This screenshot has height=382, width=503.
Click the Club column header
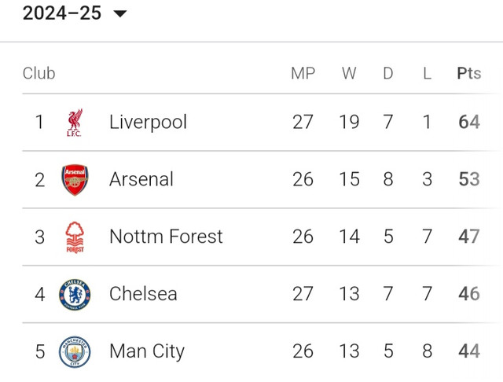[x=39, y=73]
